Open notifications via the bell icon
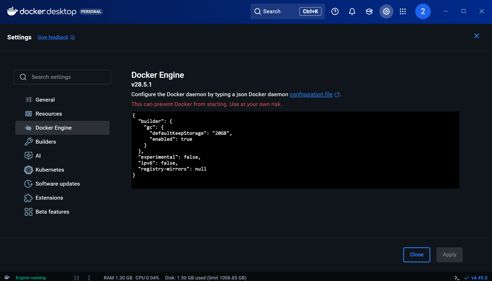 352,11
